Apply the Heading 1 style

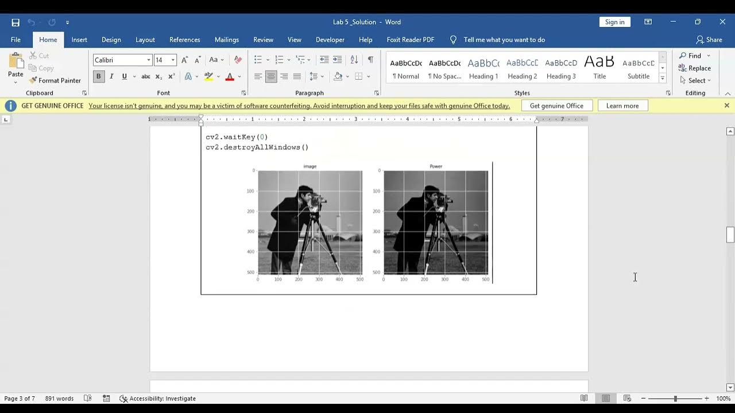(x=483, y=68)
